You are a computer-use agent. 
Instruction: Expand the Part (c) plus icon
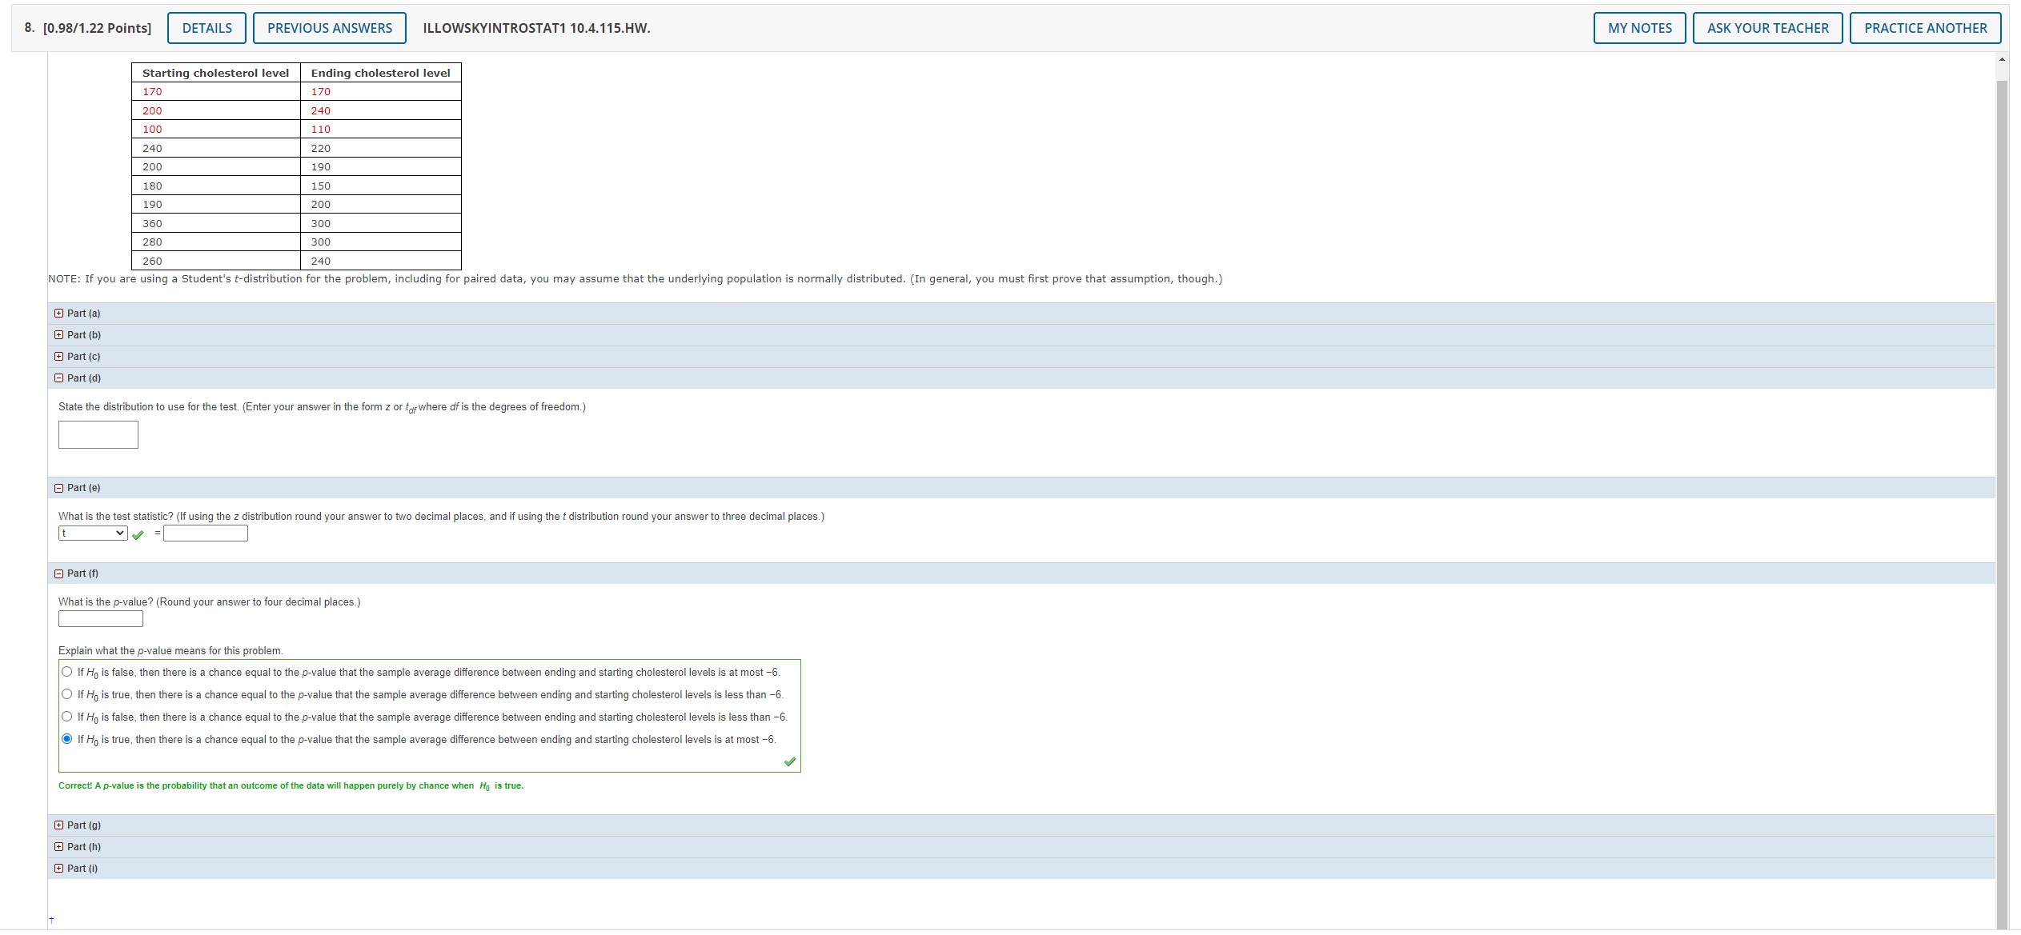click(59, 357)
